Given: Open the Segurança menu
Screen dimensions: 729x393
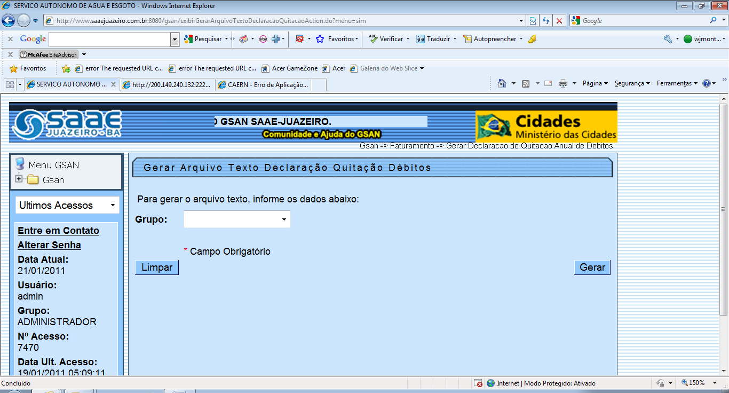Looking at the screenshot, I should pos(632,83).
